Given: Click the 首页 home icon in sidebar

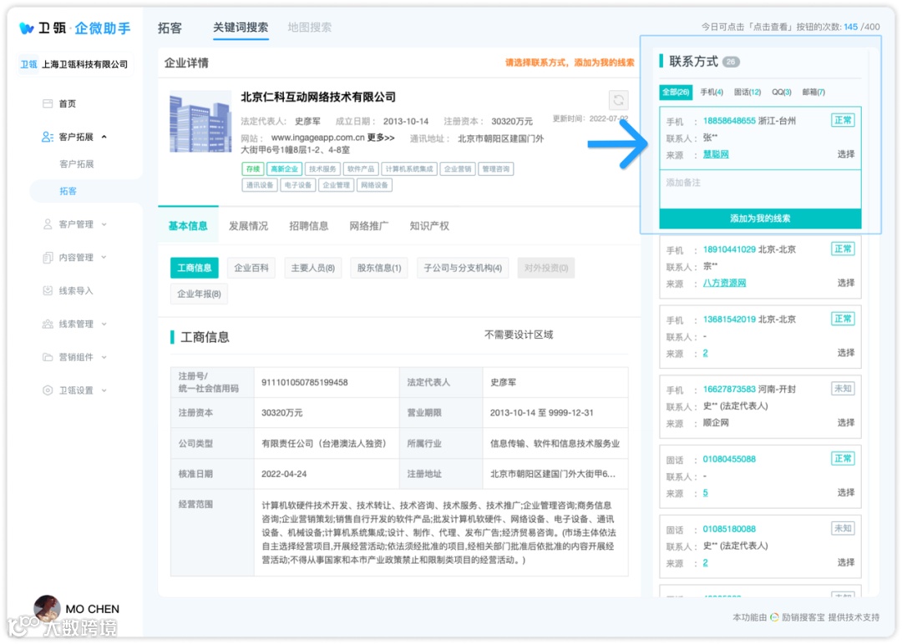Looking at the screenshot, I should (48, 103).
